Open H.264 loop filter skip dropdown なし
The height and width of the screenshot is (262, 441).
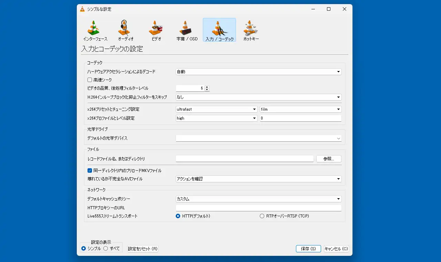coord(258,97)
